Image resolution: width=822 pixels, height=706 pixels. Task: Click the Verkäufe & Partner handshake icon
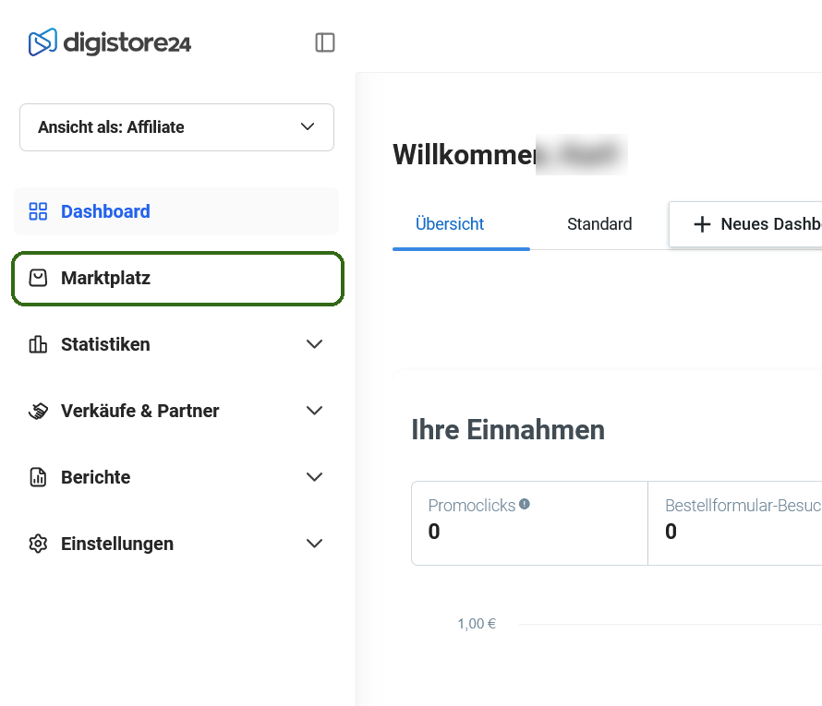pyautogui.click(x=38, y=411)
